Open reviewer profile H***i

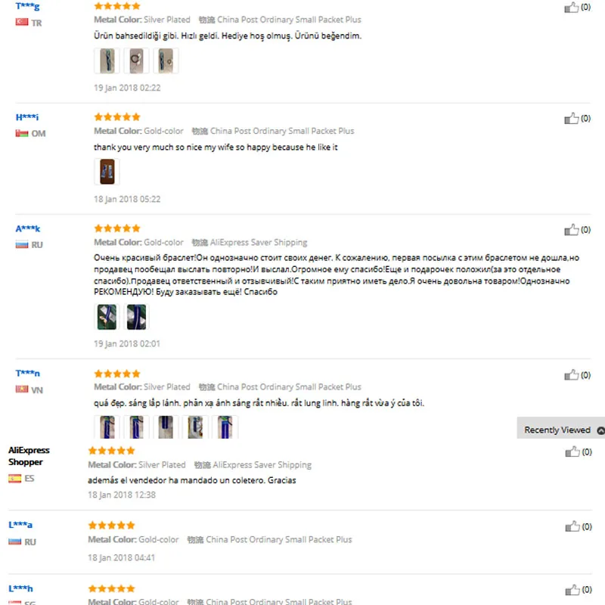(x=27, y=117)
